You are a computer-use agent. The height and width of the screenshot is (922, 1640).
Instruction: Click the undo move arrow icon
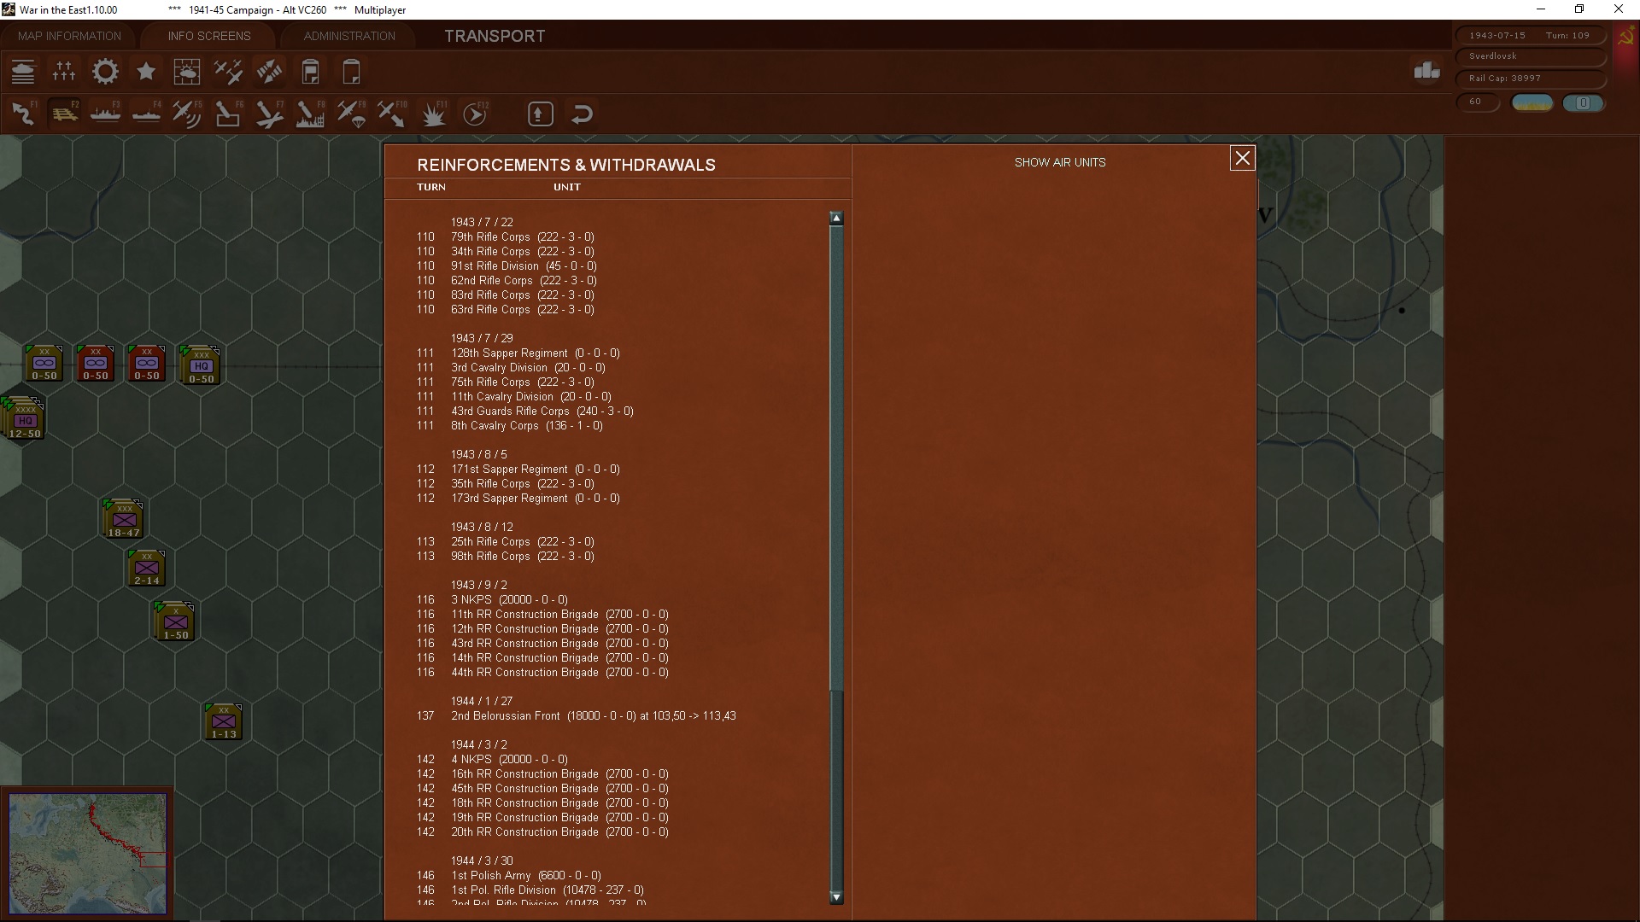582,114
